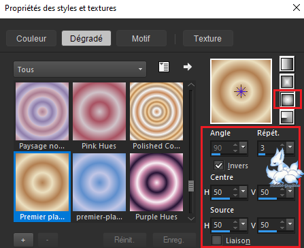Increase Centre H with up stepper
304x248 pixels.
tap(235, 189)
